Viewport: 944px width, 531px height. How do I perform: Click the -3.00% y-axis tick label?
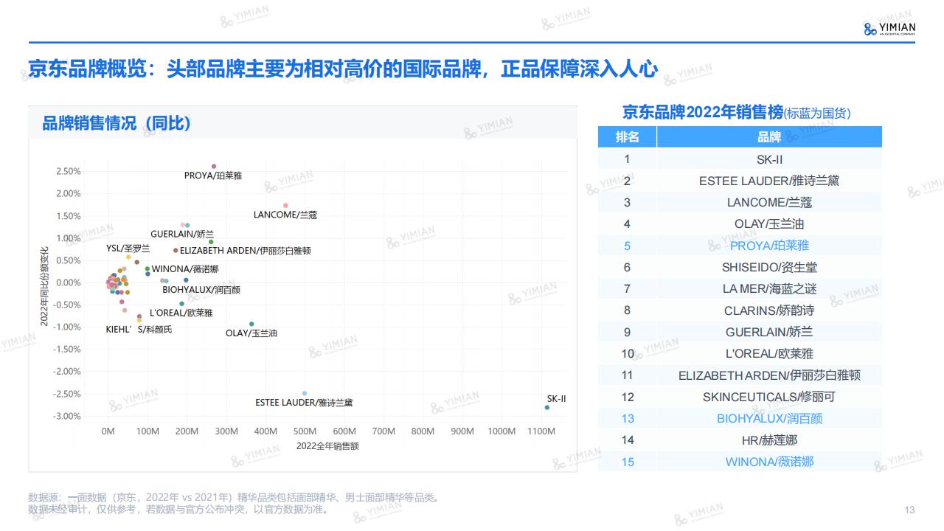[66, 416]
